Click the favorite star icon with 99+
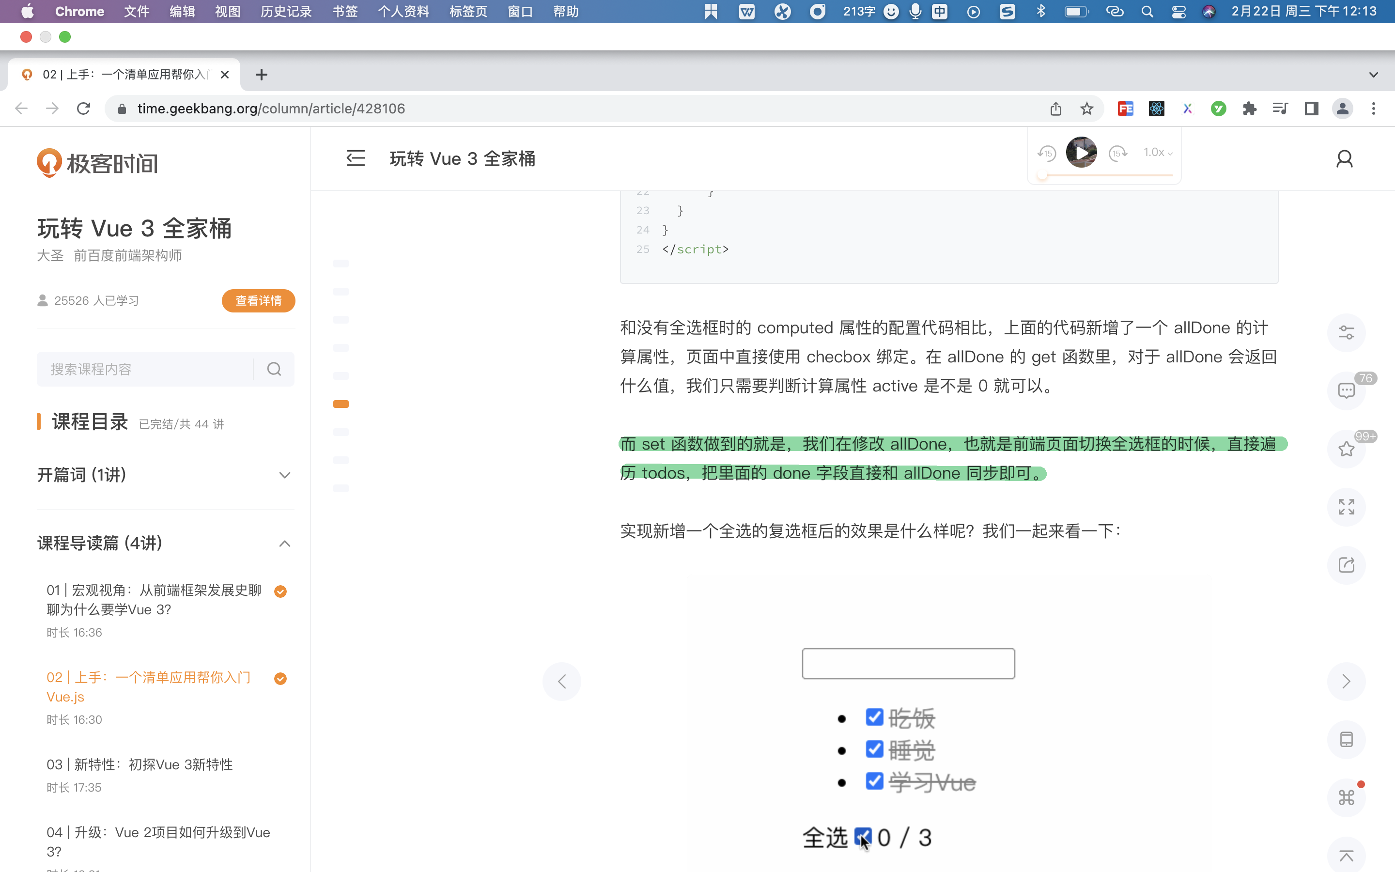The height and width of the screenshot is (872, 1395). (1346, 449)
